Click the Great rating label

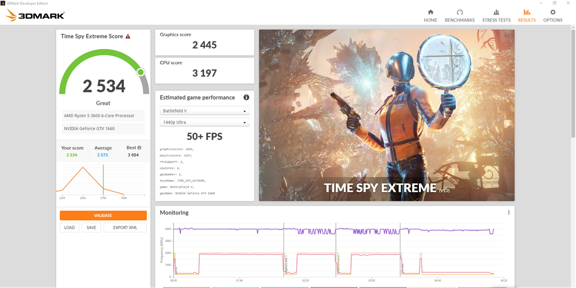tap(103, 103)
